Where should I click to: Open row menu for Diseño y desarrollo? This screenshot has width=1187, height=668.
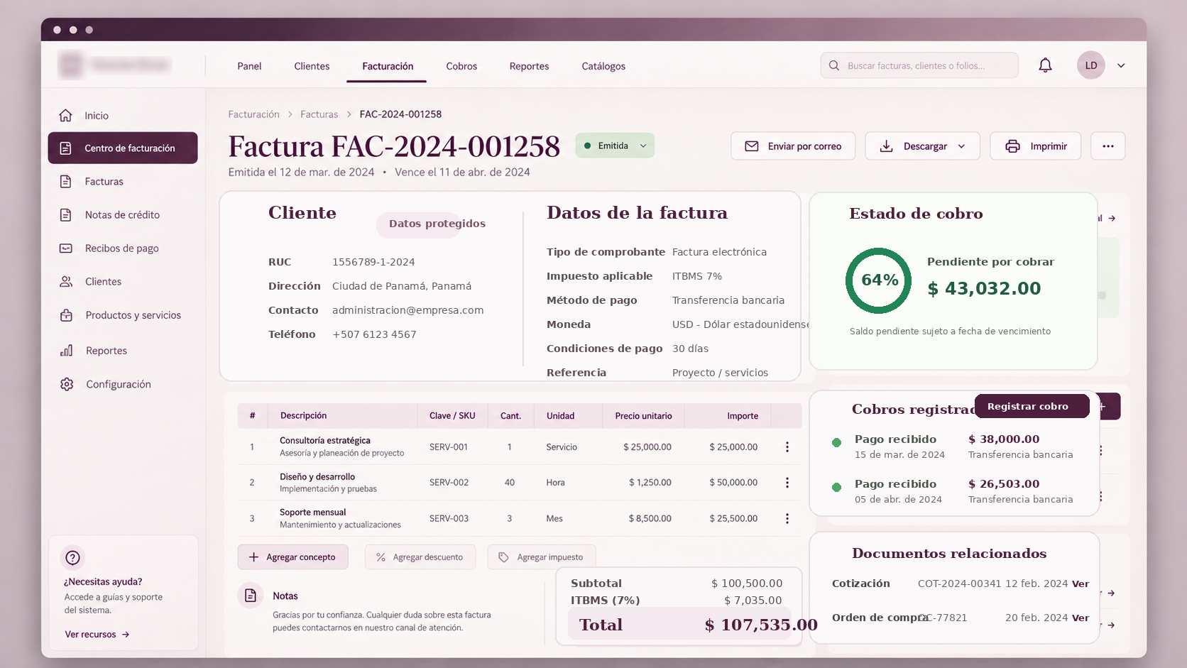point(787,482)
